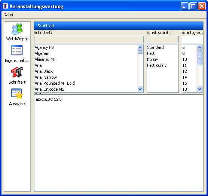Select Kursiv style
The image size is (208, 196).
(x=153, y=59)
